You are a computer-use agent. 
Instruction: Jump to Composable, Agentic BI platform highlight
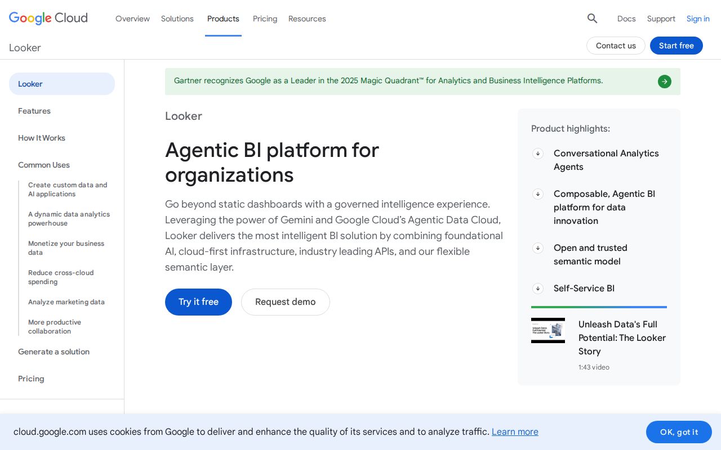[x=604, y=208]
